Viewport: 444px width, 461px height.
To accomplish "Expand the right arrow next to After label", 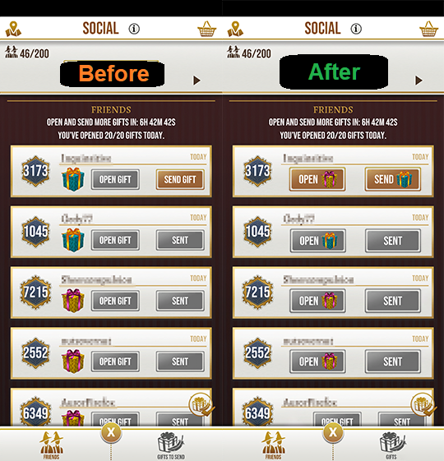I will pos(419,81).
